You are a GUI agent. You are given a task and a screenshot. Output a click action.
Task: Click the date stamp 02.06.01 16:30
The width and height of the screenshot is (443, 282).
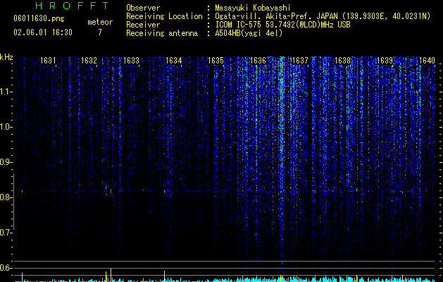point(43,32)
